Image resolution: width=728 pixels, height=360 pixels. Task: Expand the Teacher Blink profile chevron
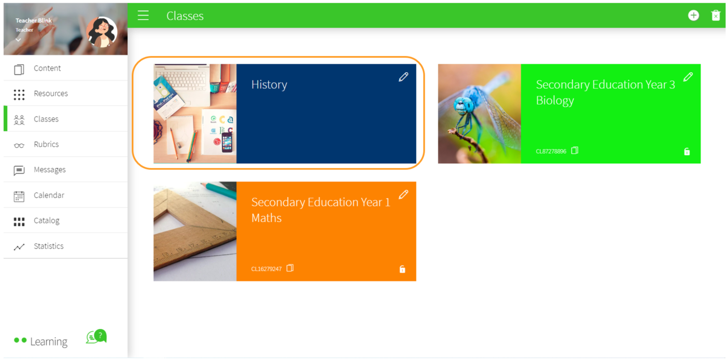point(18,39)
